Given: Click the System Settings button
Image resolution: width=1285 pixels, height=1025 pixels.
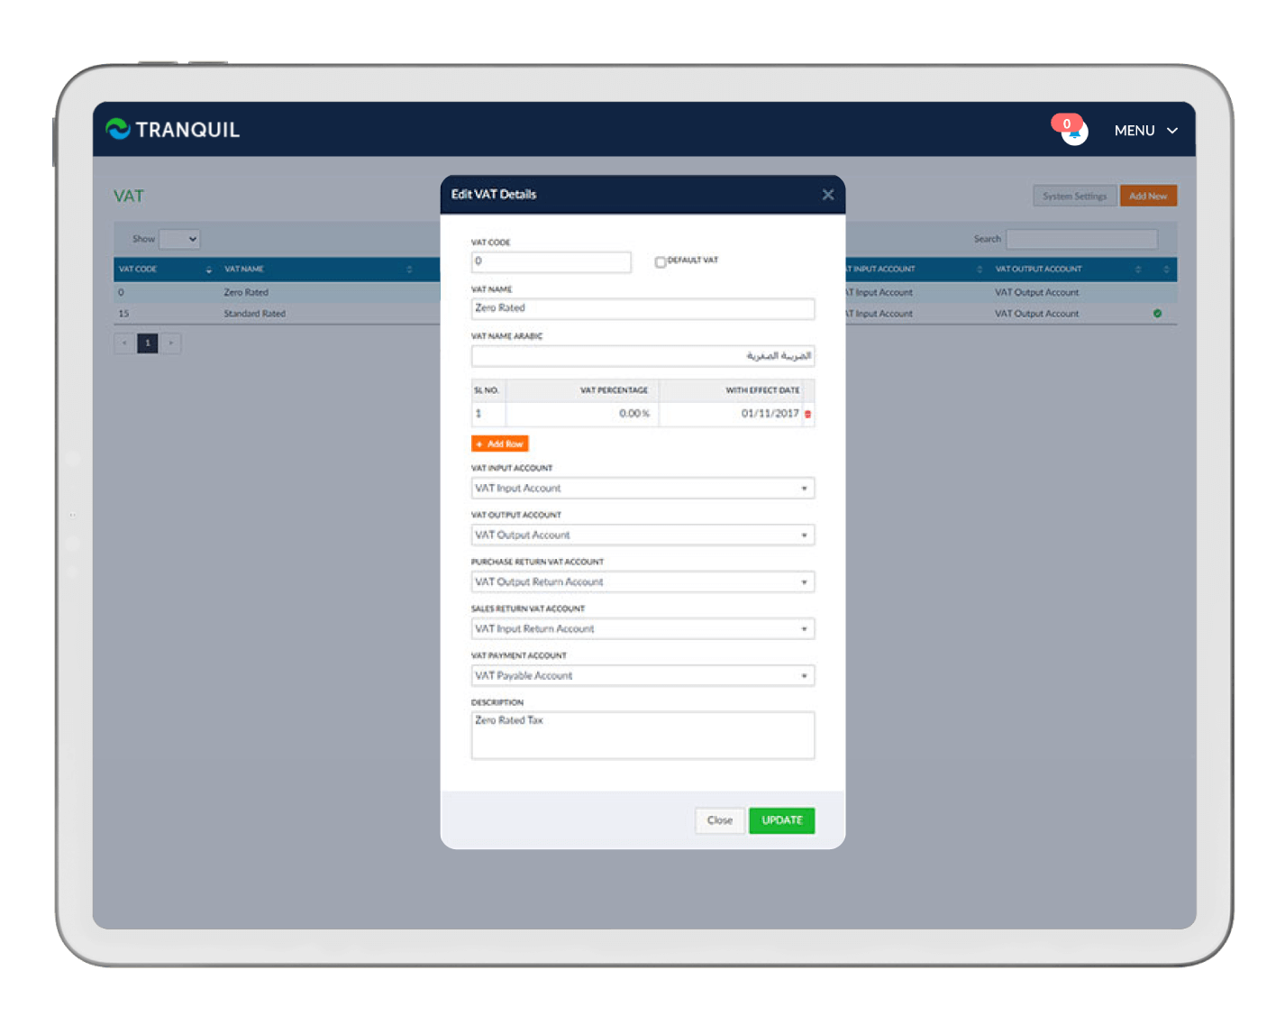Looking at the screenshot, I should [x=1075, y=196].
